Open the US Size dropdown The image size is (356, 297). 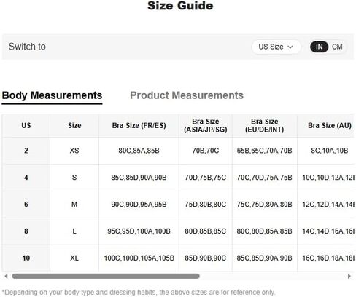point(276,47)
